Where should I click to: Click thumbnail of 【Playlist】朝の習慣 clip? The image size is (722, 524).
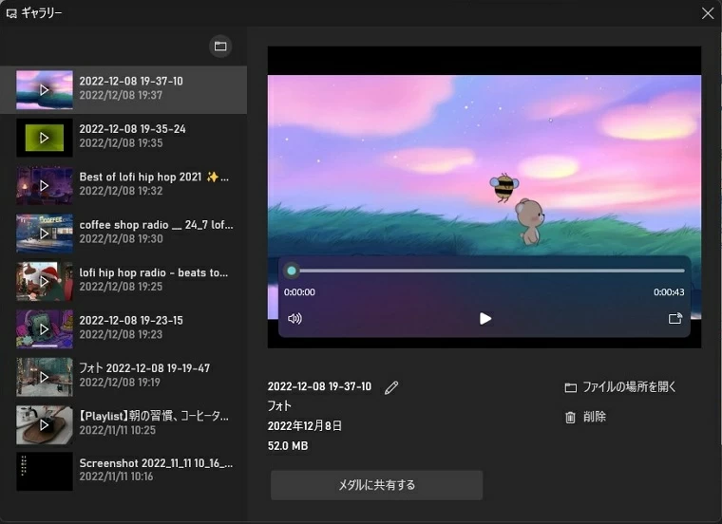click(x=45, y=424)
